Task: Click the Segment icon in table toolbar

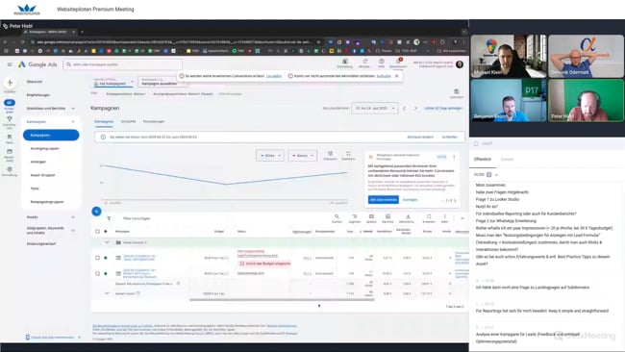Action: [x=355, y=216]
